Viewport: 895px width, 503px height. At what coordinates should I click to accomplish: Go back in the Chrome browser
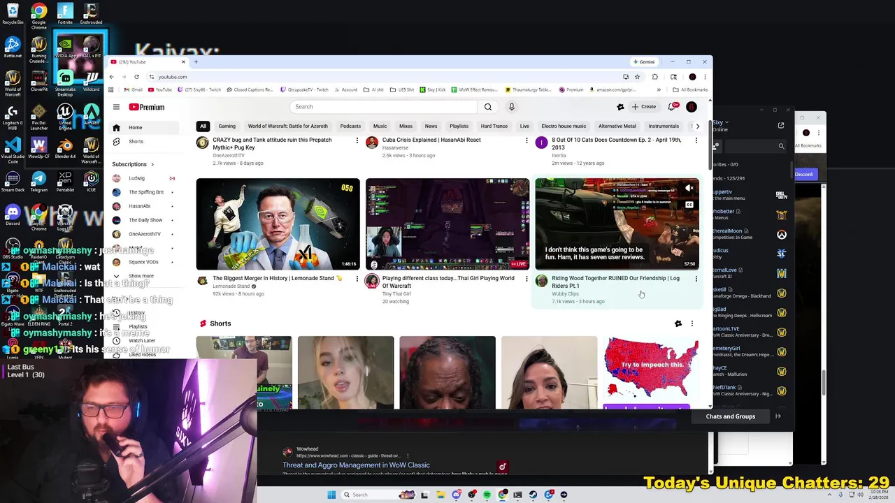pos(111,77)
